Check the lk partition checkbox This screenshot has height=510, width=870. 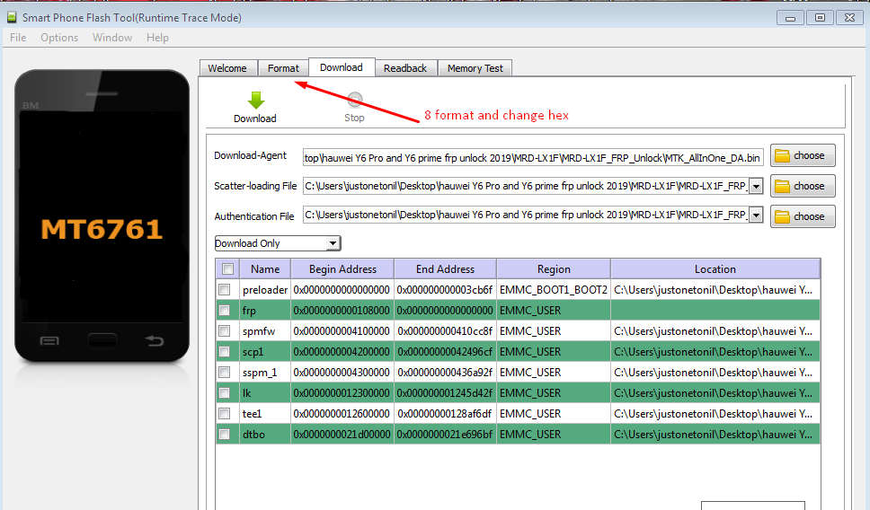pyautogui.click(x=224, y=393)
